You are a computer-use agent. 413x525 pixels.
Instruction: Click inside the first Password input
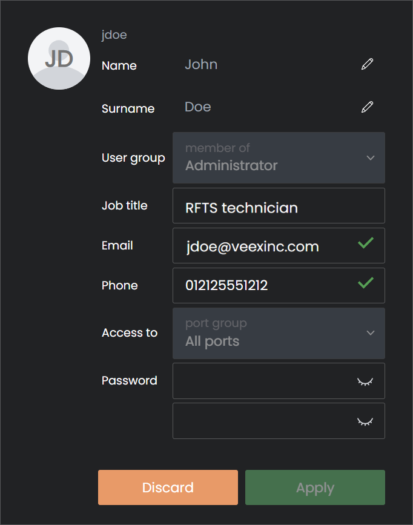coord(260,381)
